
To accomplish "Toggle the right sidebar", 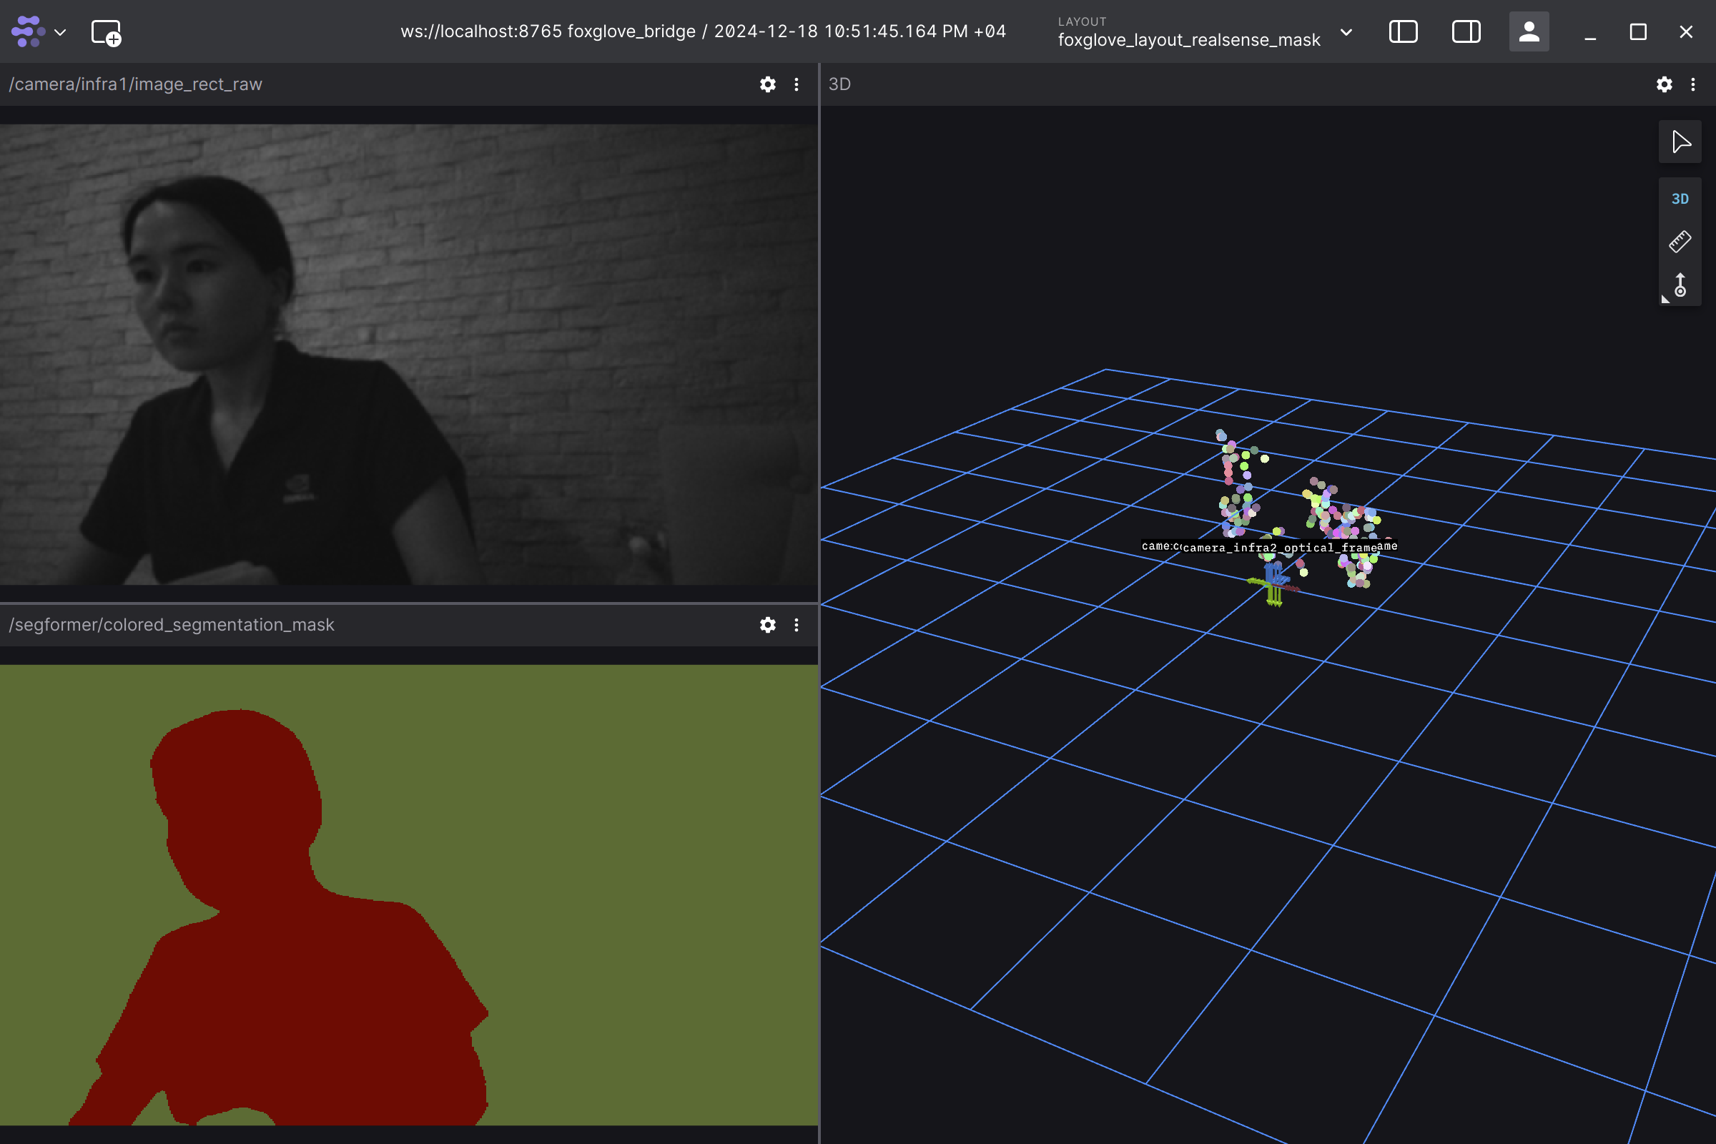I will [x=1466, y=32].
